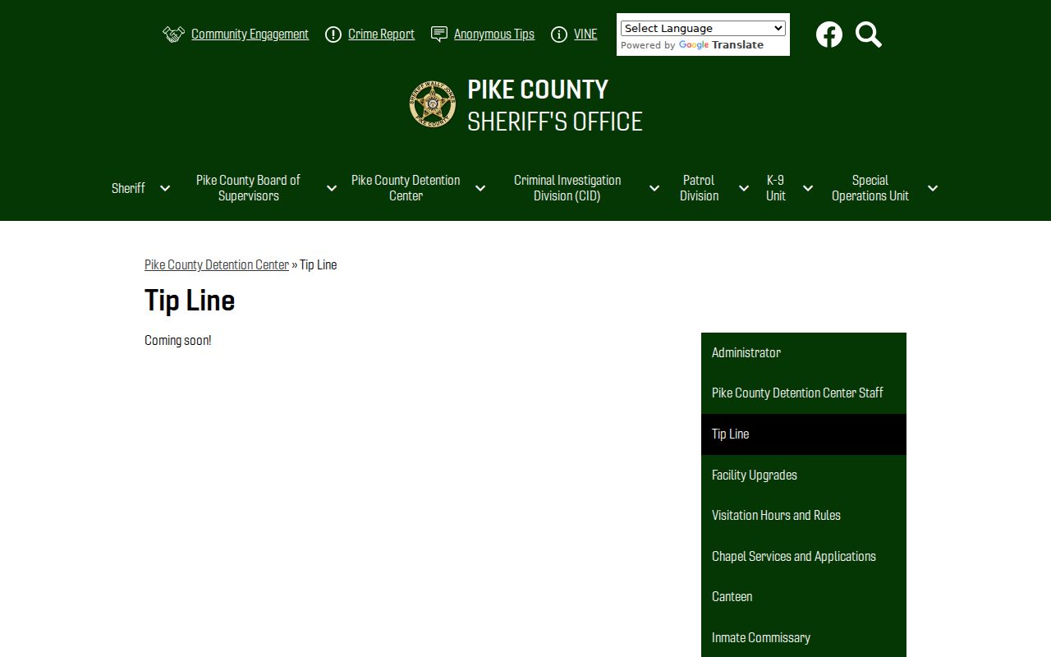Open the K-9 Unit menu item
1051x657 pixels.
pos(776,188)
